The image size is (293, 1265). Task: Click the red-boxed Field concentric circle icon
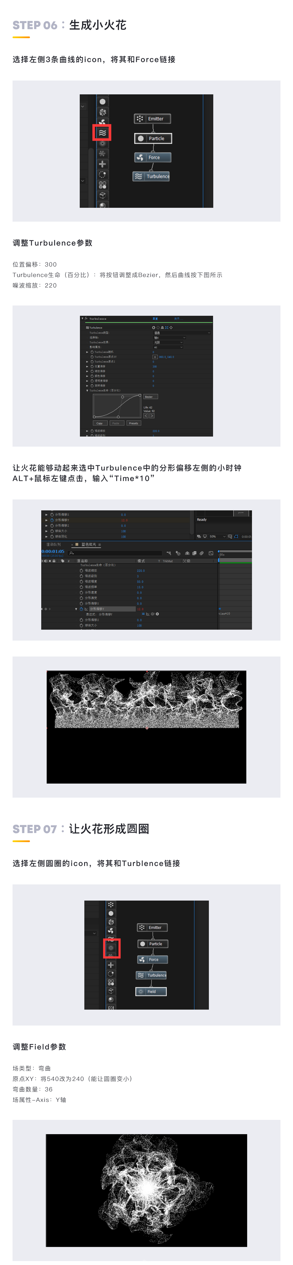point(111,947)
